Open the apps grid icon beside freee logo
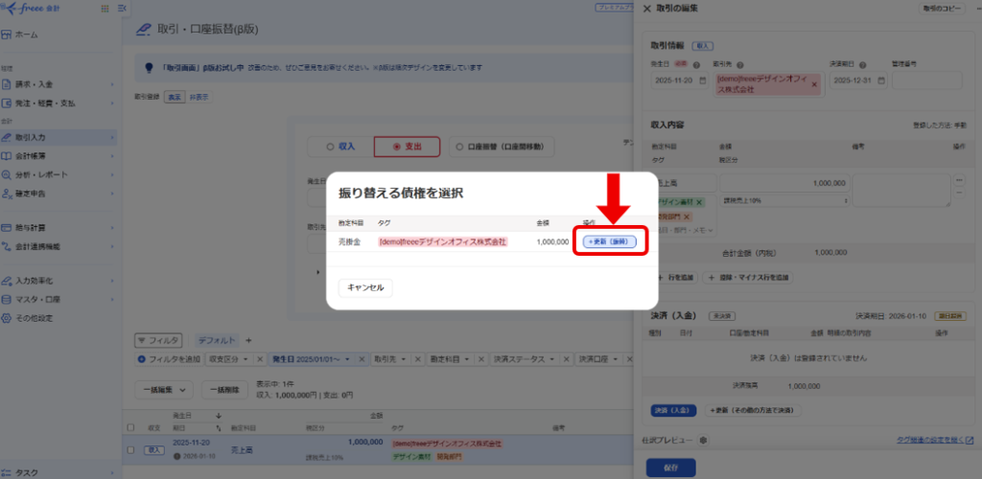This screenshot has height=479, width=982. pos(104,9)
